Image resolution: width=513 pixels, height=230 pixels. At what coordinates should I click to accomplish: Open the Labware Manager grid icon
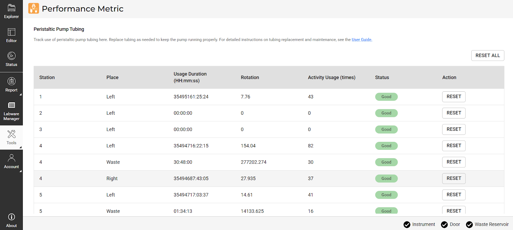[x=11, y=105]
